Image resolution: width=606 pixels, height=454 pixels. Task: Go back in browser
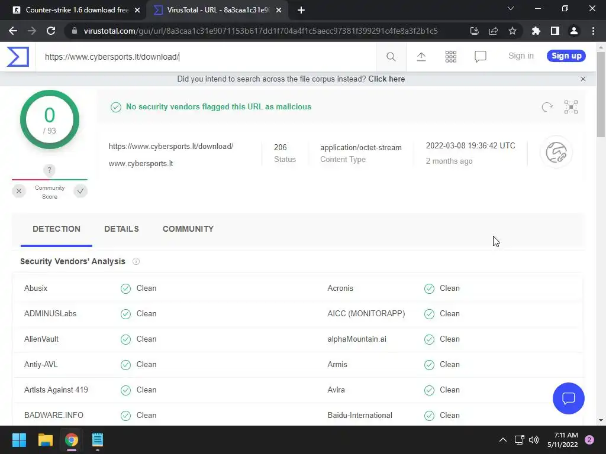click(13, 31)
